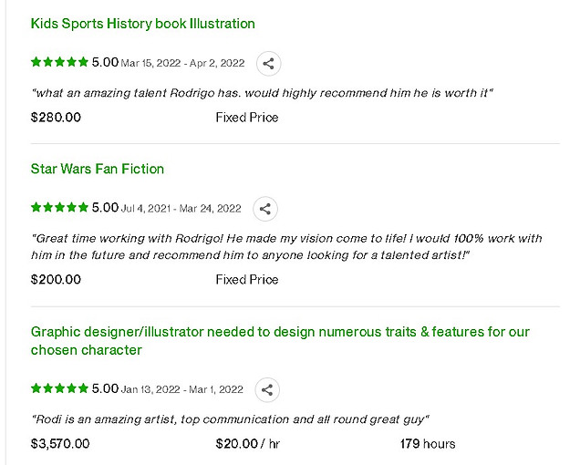Select the Mar 15, 2022 - Apr 2, 2022 date range

pyautogui.click(x=182, y=63)
